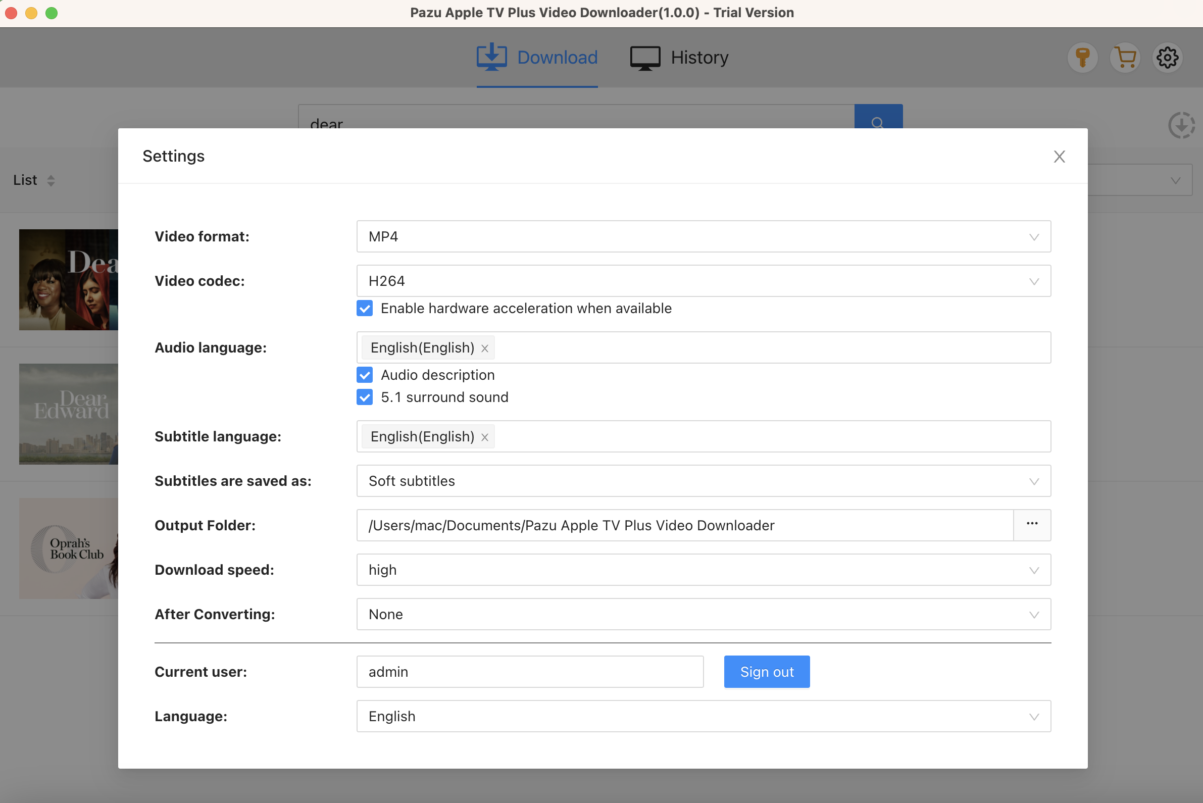This screenshot has width=1203, height=803.
Task: Remove English(English) subtitle language tag
Action: pyautogui.click(x=484, y=437)
